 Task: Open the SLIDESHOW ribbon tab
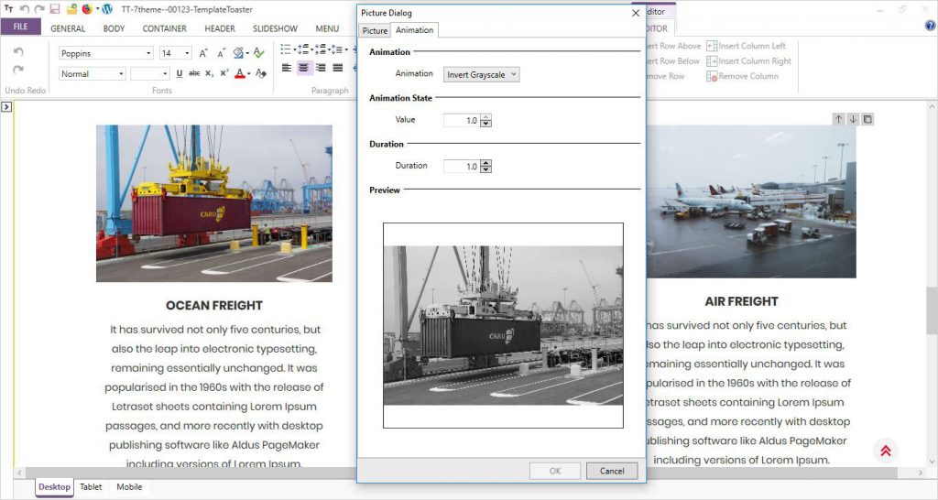pos(273,28)
